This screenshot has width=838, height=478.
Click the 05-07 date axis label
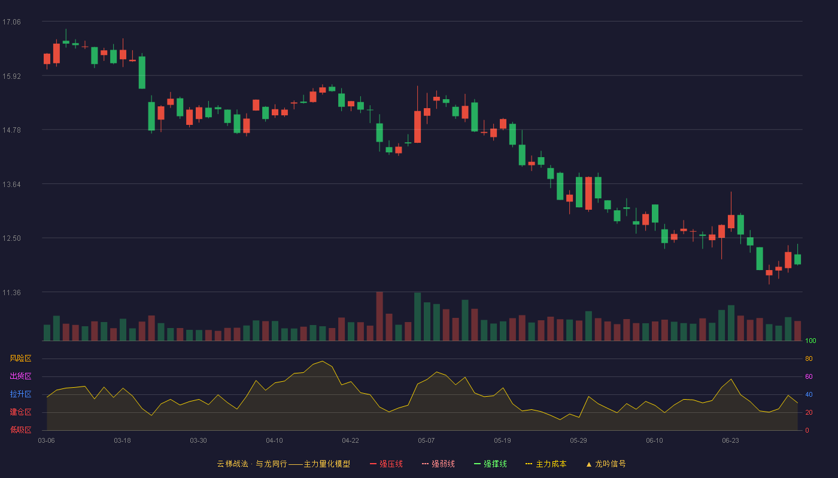426,440
